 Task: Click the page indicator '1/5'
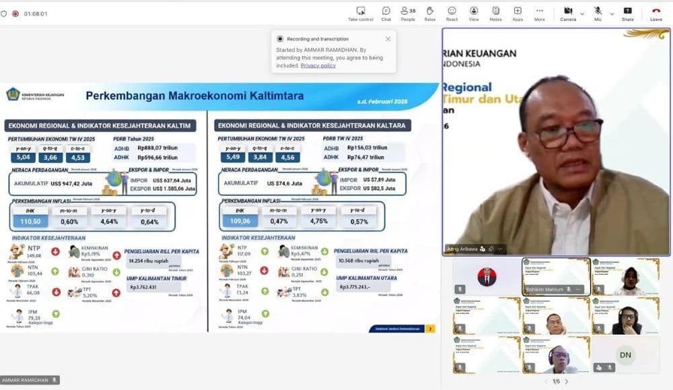(x=557, y=381)
